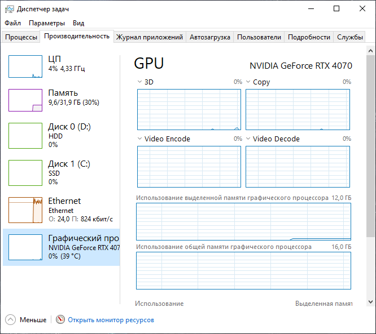Image resolution: width=376 pixels, height=334 pixels.
Task: Open the Открыть монитор ресурсов link
Action: pos(111,320)
